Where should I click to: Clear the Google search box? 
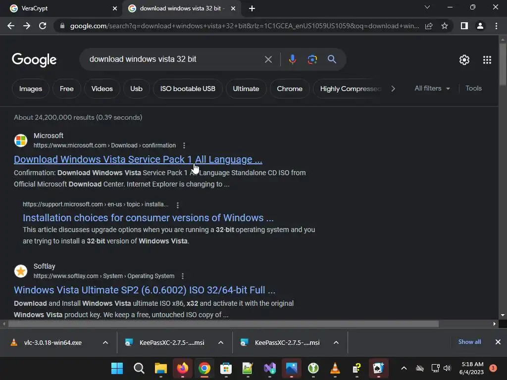click(268, 59)
